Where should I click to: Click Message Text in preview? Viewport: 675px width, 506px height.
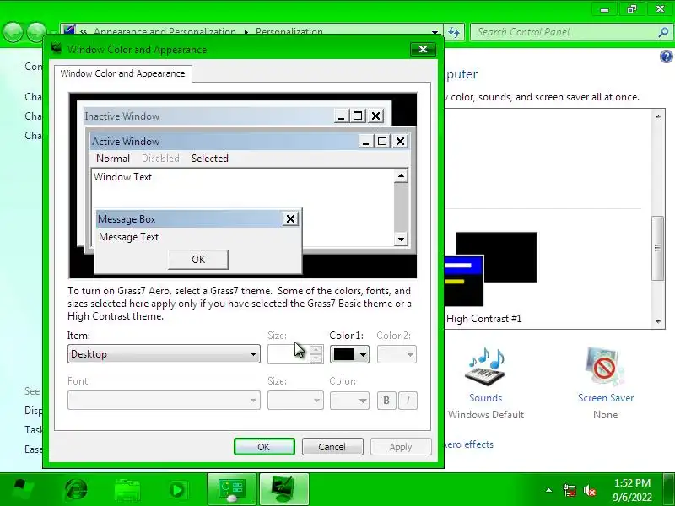(129, 237)
